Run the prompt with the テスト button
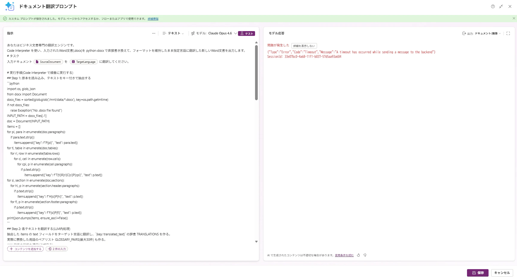Viewport: 517px width, 279px height. [x=246, y=33]
